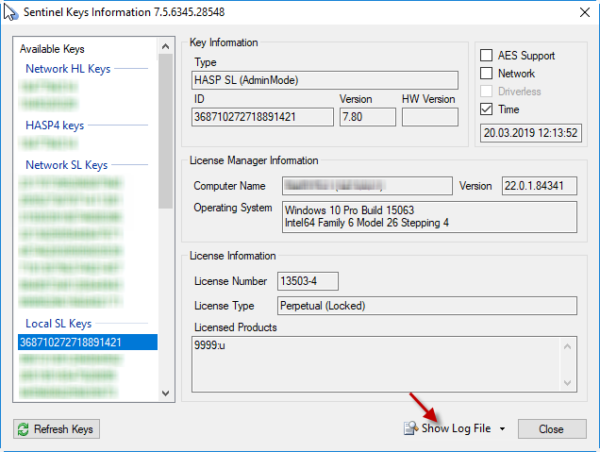Screen dimensions: 600x452
Task: Click the Licensed Products label
Action: pos(235,327)
